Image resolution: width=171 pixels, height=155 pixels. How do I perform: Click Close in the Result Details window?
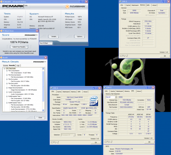pos(40,118)
